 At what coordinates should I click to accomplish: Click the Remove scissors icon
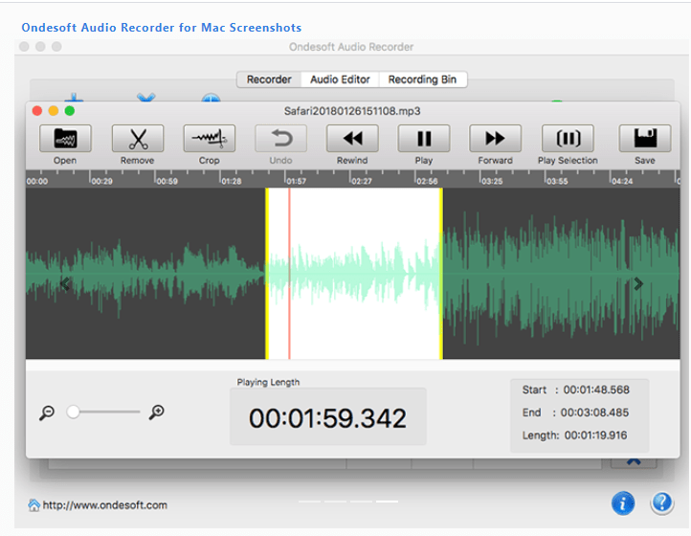[x=138, y=139]
